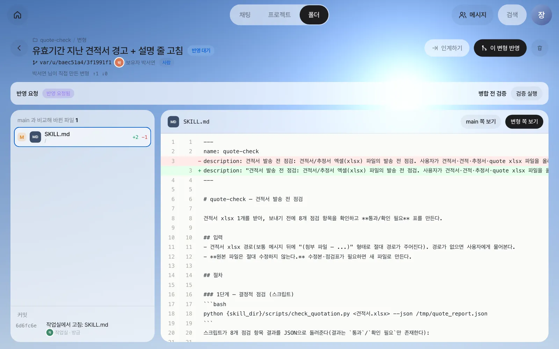
Task: Click the 검색 button
Action: [512, 15]
